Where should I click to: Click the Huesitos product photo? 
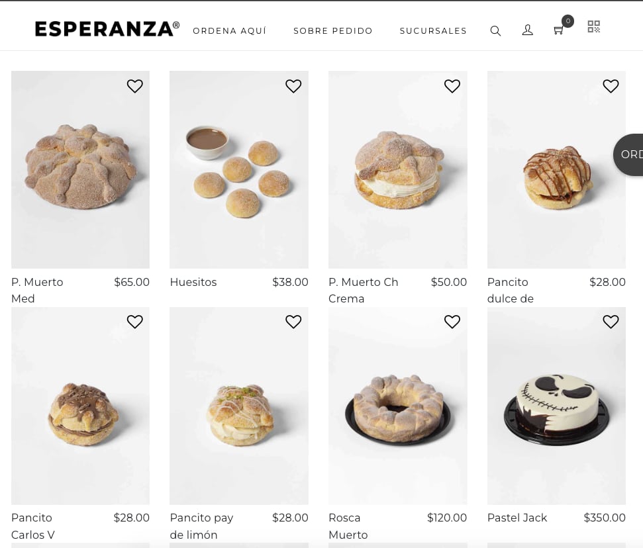tap(239, 169)
